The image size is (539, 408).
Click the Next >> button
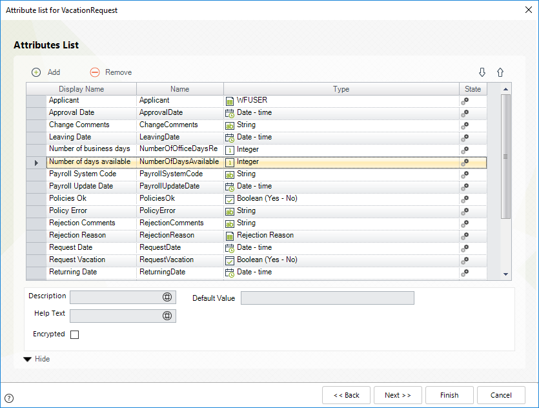[x=398, y=395]
